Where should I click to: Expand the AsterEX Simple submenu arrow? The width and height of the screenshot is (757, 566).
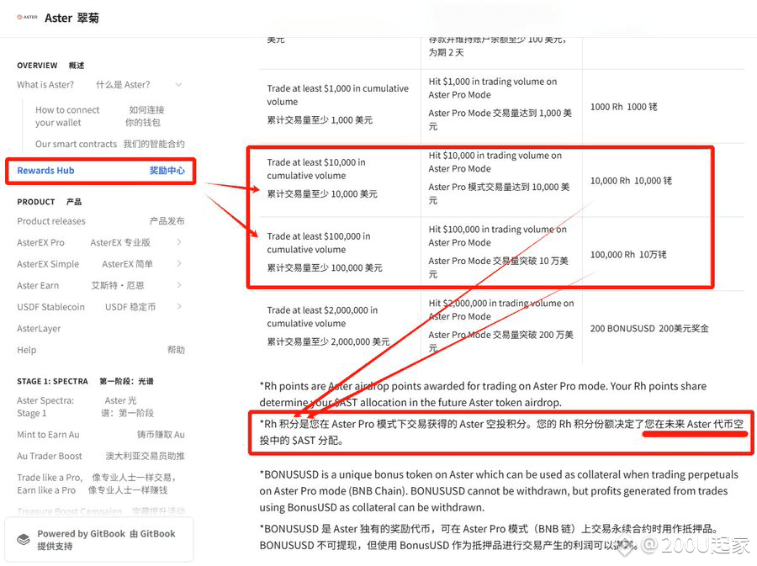point(179,264)
